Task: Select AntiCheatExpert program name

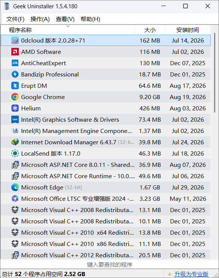Action: click(43, 63)
